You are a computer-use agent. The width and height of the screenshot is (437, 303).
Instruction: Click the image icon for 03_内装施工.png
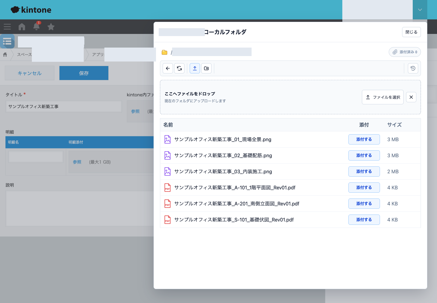coord(168,171)
